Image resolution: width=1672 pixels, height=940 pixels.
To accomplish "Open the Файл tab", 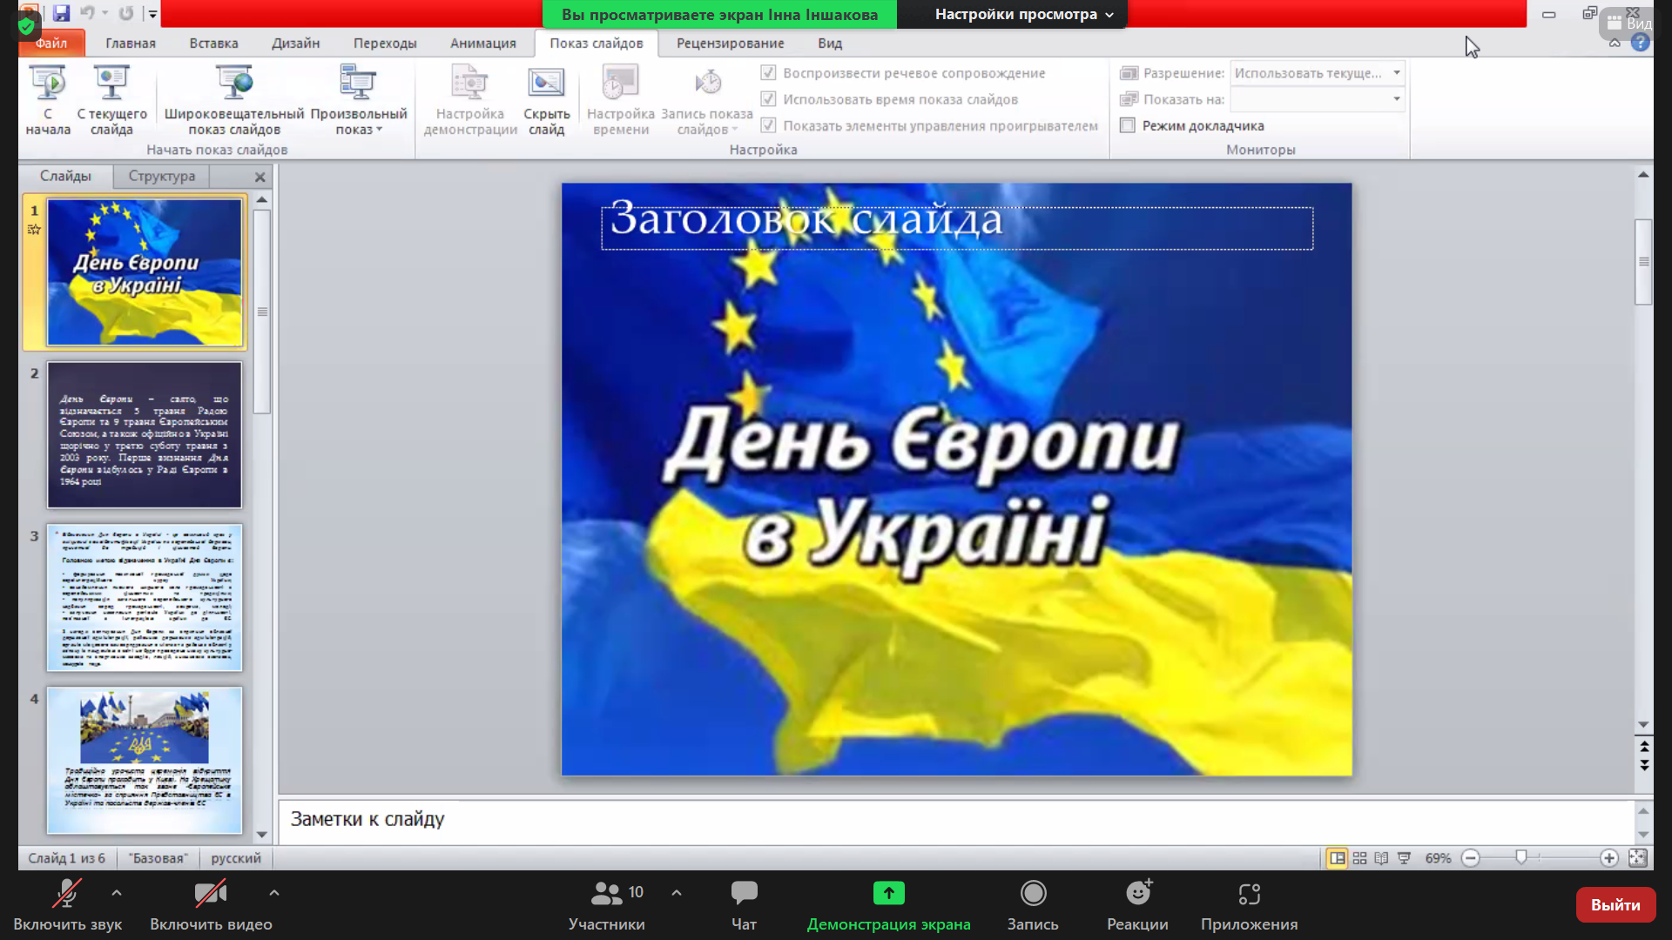I will [x=51, y=43].
